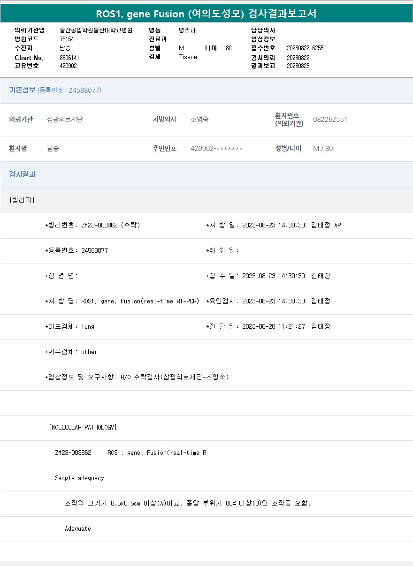Click the [병리과] section row
This screenshot has height=566, width=413.
click(22, 200)
